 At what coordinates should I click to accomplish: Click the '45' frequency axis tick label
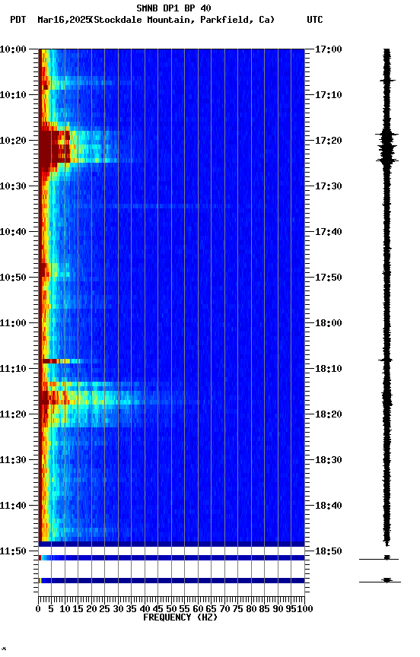[x=158, y=610]
